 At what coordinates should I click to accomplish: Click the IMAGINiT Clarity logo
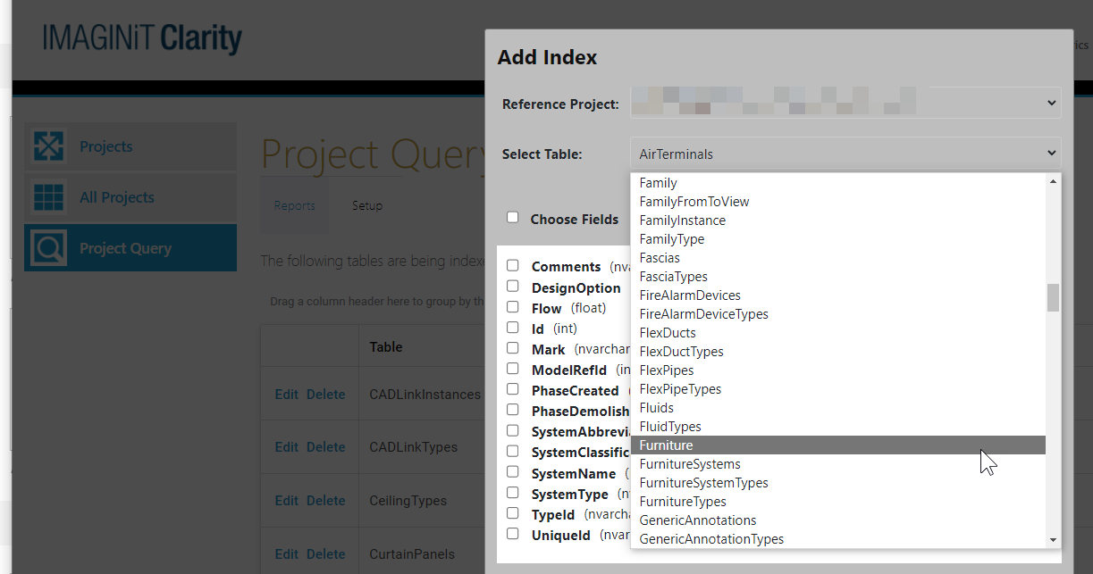pyautogui.click(x=142, y=38)
